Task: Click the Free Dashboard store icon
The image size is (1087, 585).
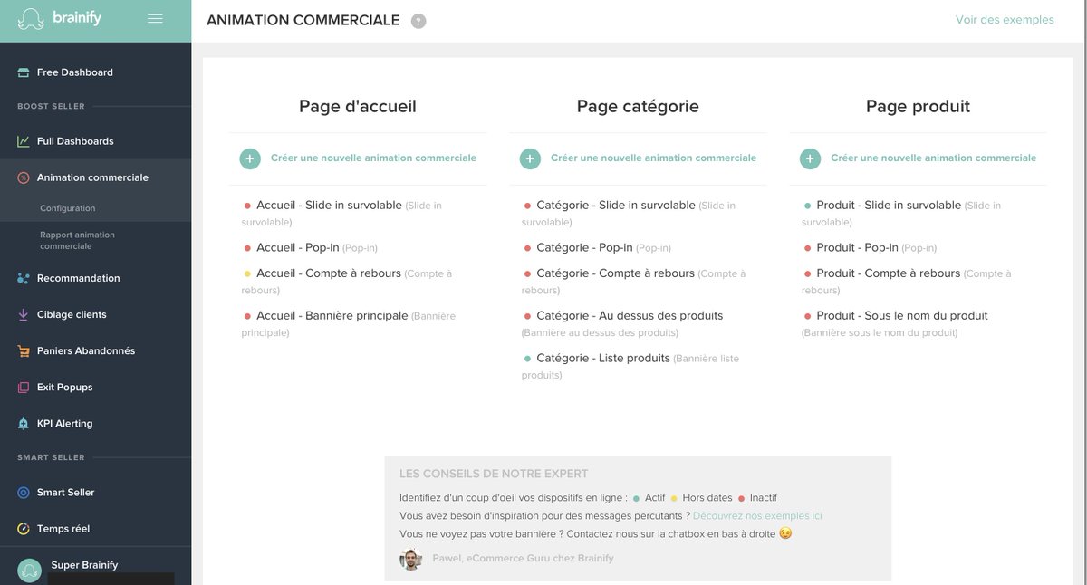Action: [x=24, y=72]
